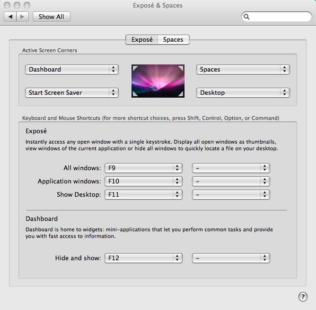The image size is (316, 310).
Task: Click the Show Desktop: label
Action: tap(79, 195)
